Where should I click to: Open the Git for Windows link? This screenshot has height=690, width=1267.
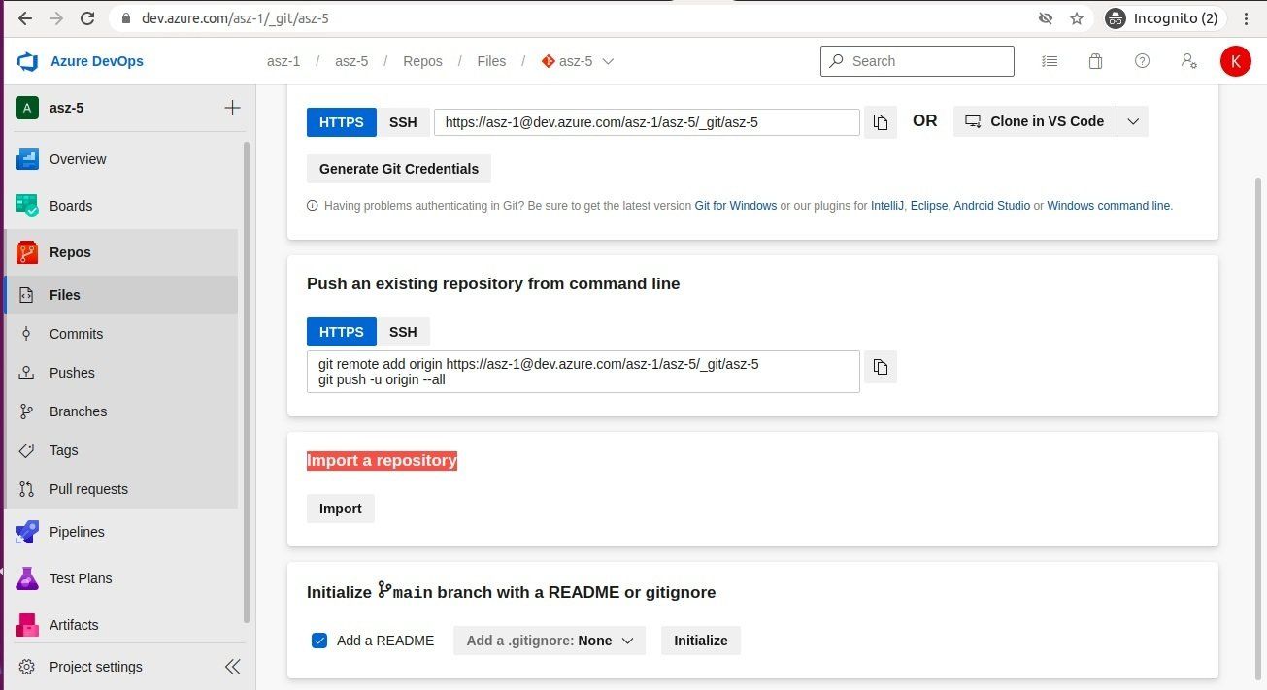[736, 206]
